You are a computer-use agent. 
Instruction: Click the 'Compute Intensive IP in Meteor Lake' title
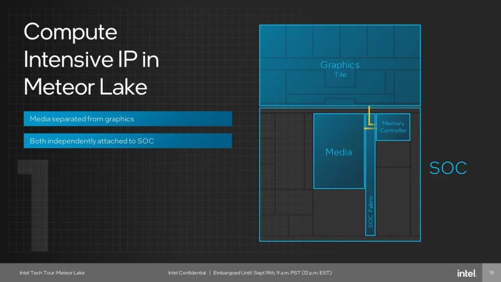click(91, 59)
